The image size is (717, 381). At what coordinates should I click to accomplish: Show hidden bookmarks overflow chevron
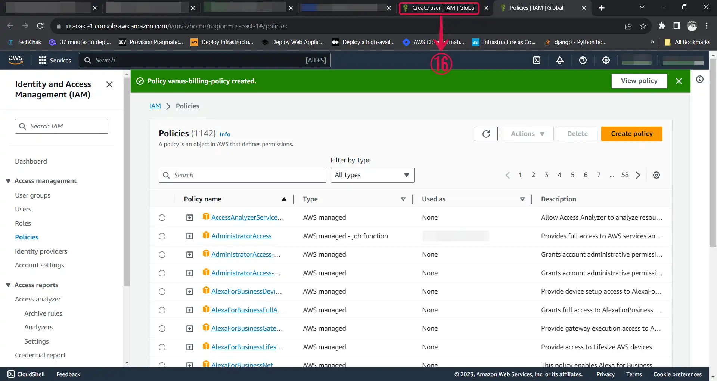click(652, 42)
